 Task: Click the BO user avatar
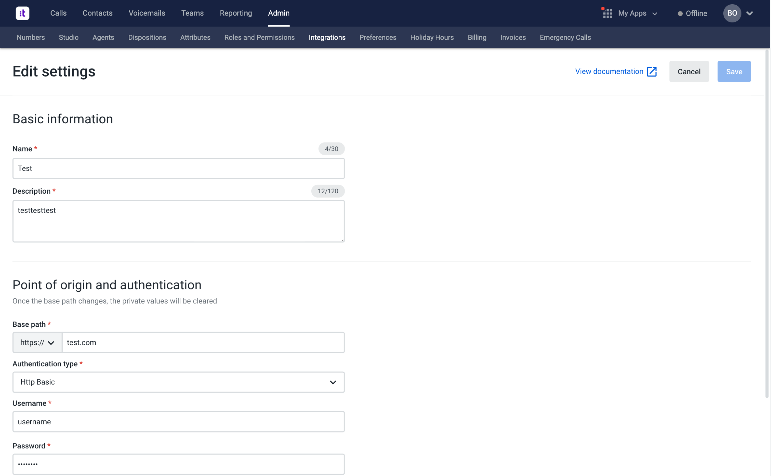732,13
